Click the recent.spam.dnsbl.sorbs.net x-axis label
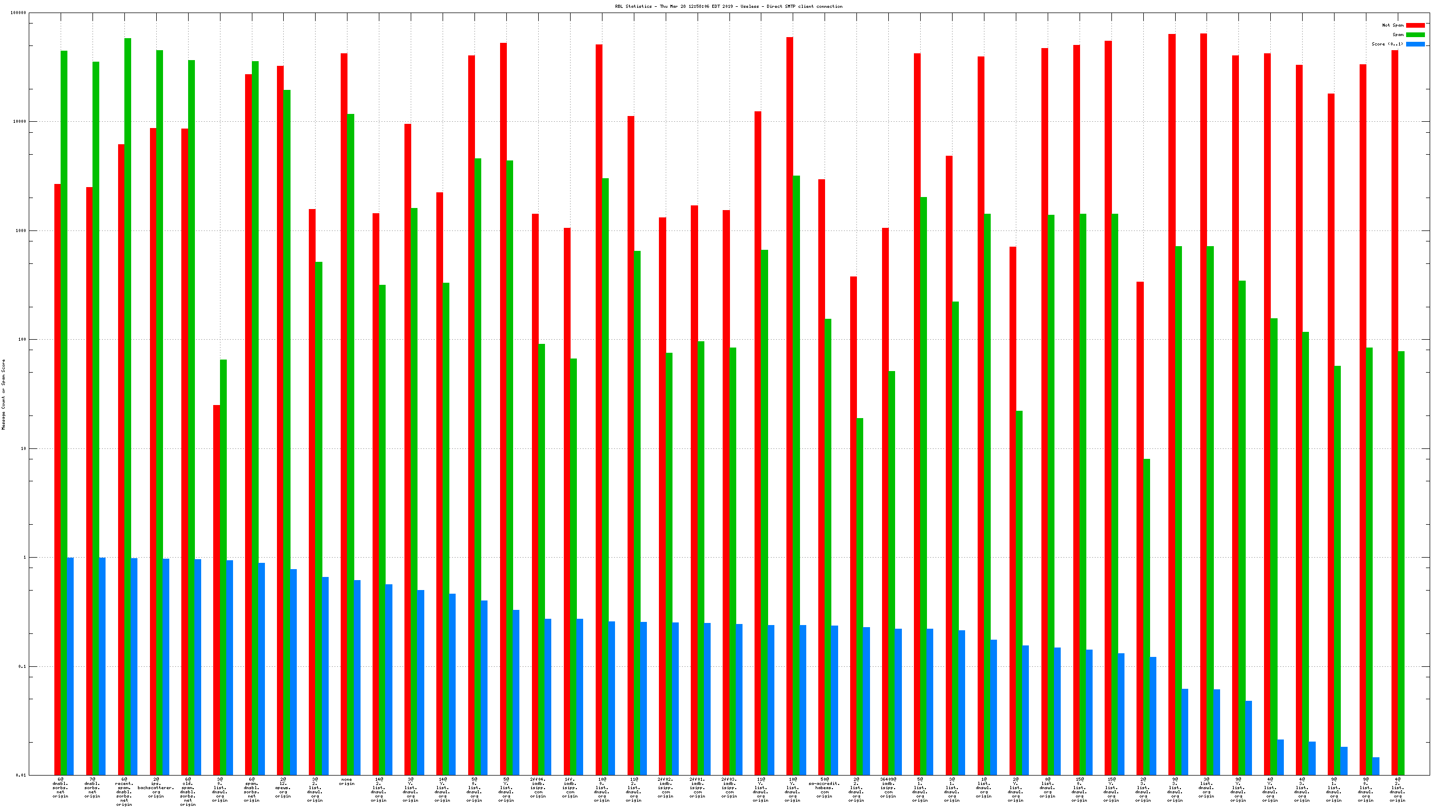This screenshot has width=1438, height=809. [x=124, y=792]
